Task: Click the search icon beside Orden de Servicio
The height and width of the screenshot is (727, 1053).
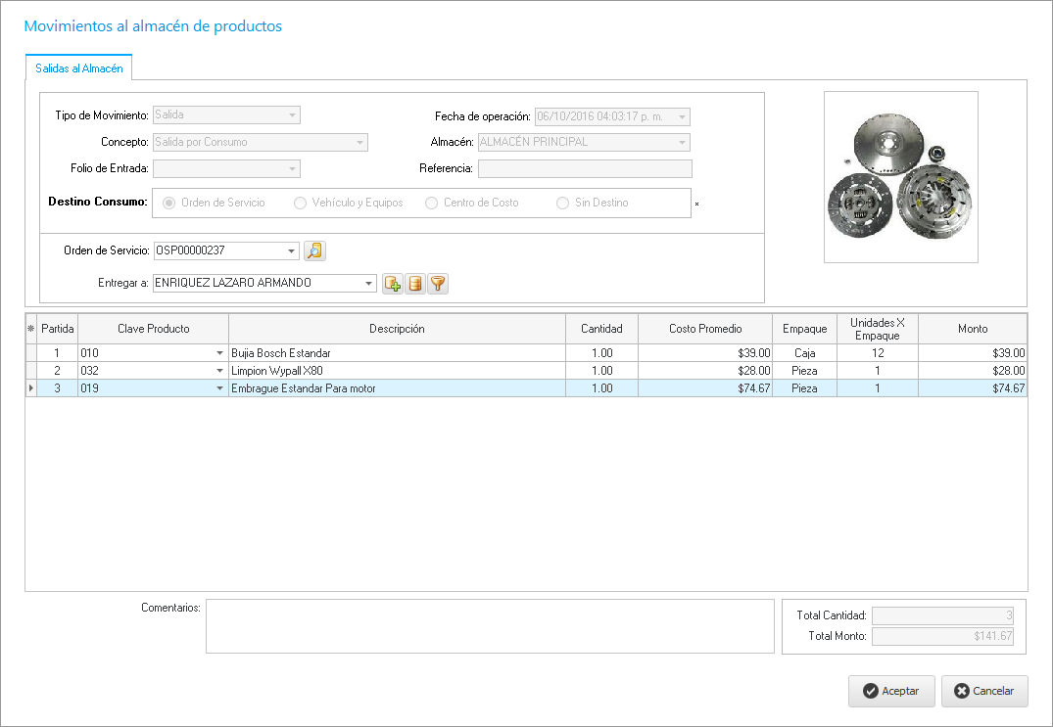Action: (314, 250)
